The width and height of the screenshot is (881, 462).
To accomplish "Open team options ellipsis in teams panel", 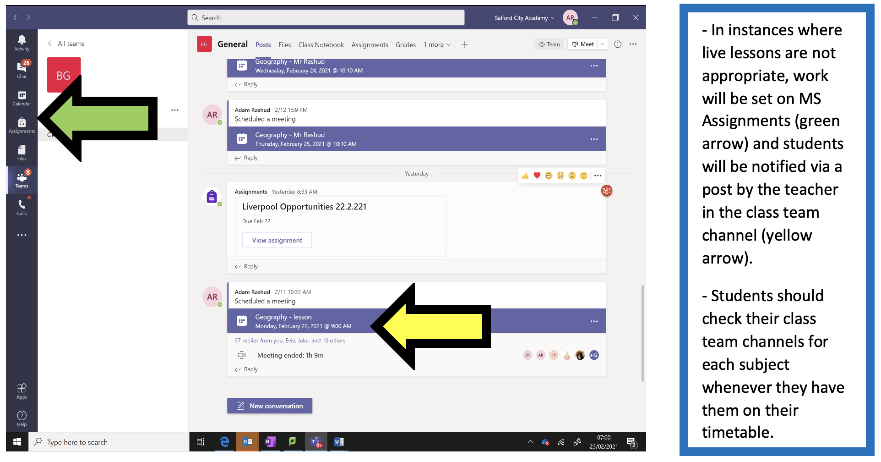I will coord(175,110).
